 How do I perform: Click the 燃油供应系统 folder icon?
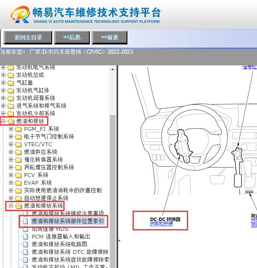coord(18,152)
